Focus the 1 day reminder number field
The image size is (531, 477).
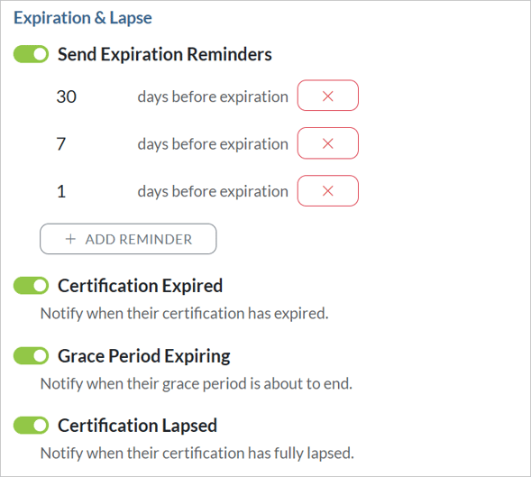[x=91, y=191]
